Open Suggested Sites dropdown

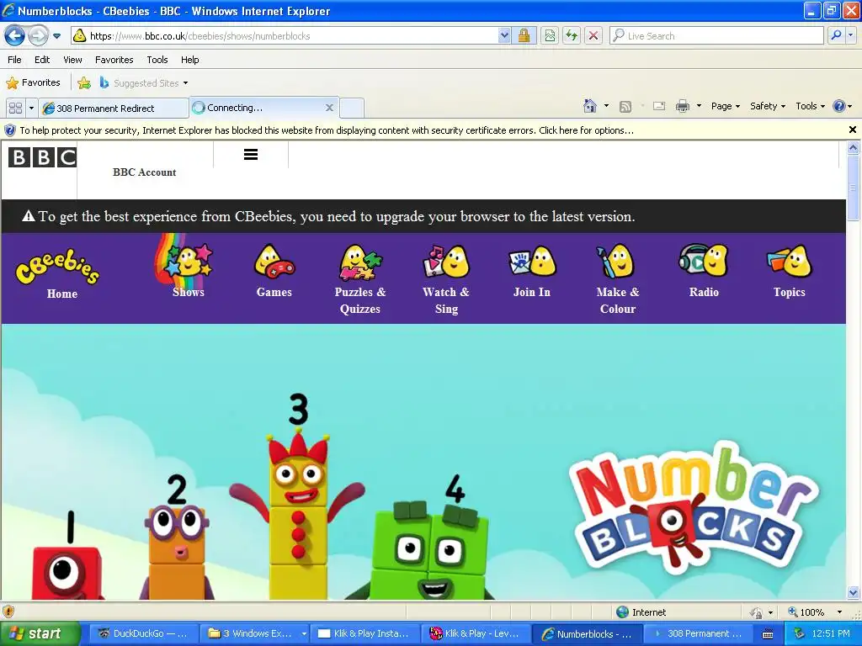tap(144, 83)
